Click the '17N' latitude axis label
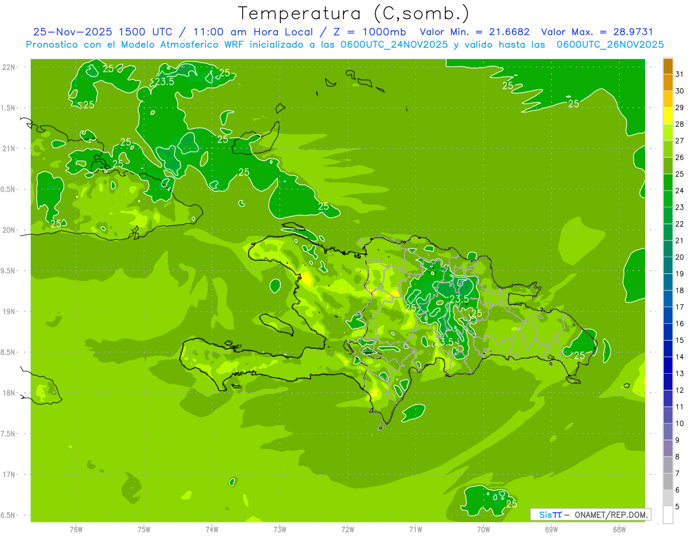Screen dimensions: 695x537 point(9,474)
